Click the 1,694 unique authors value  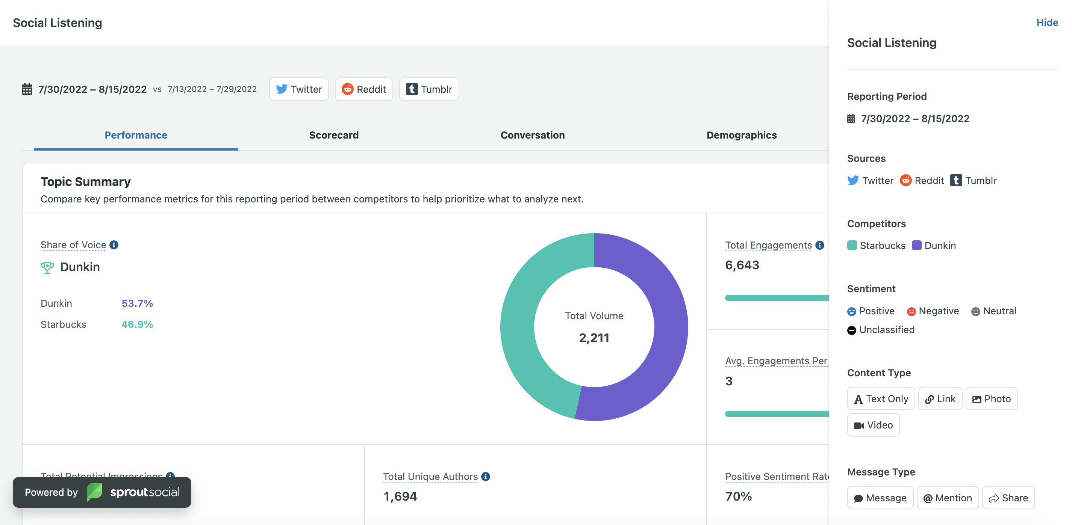(400, 496)
